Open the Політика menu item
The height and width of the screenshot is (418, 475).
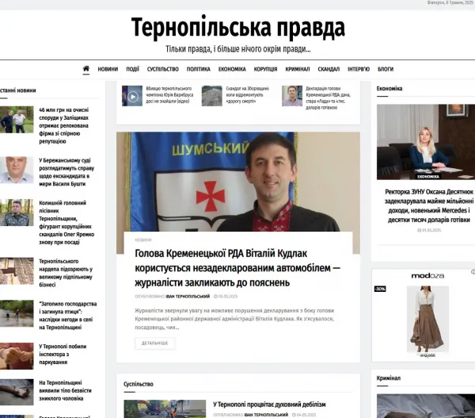click(199, 69)
